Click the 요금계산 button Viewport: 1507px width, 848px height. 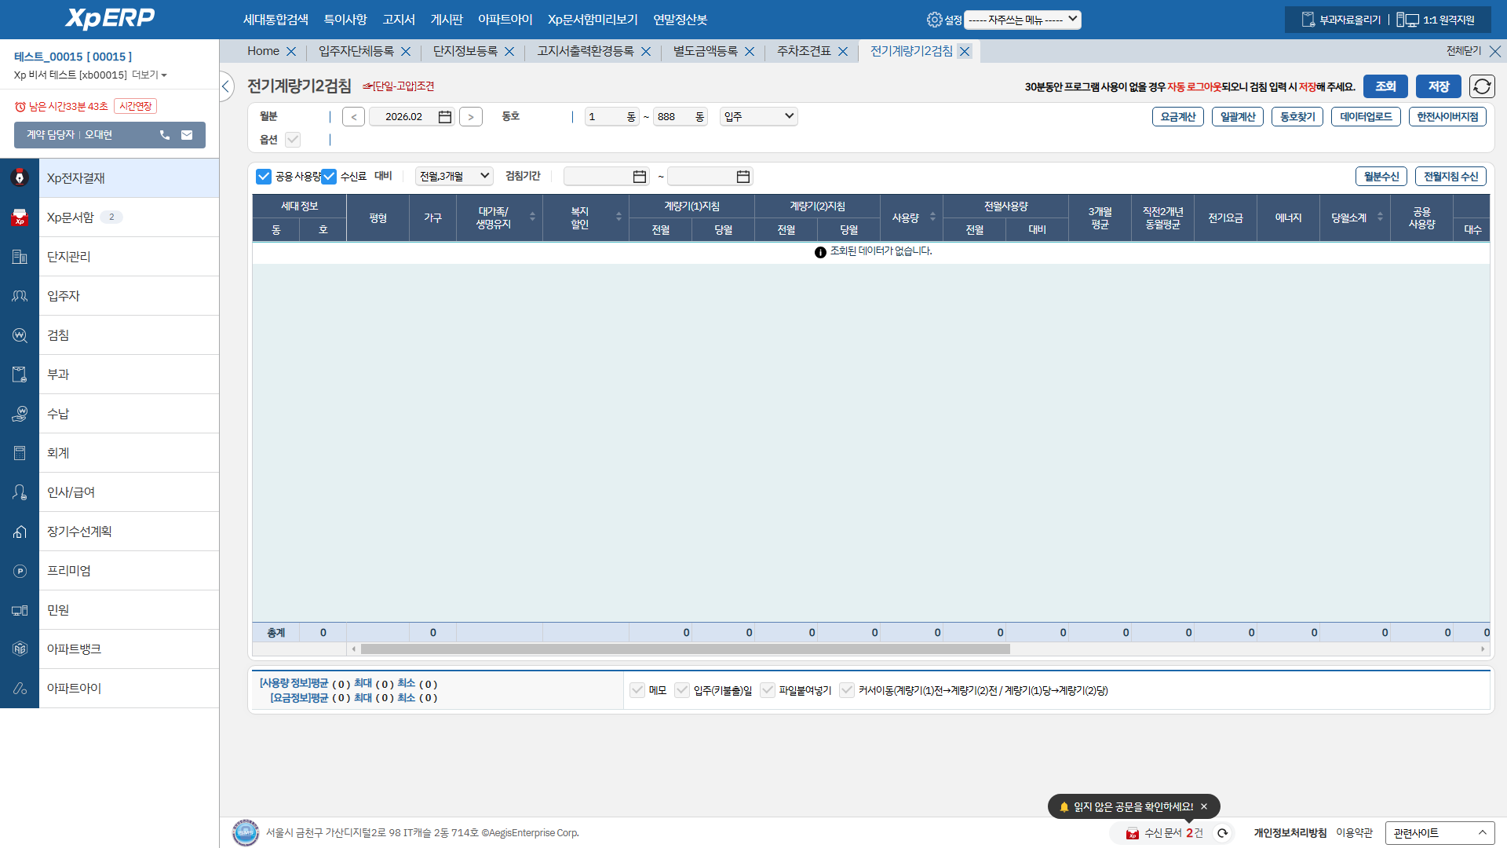[x=1177, y=117]
